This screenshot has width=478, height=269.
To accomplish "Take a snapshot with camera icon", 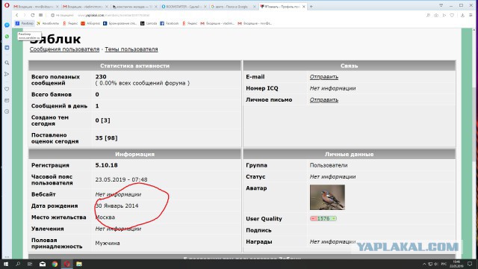I will coord(436,15).
